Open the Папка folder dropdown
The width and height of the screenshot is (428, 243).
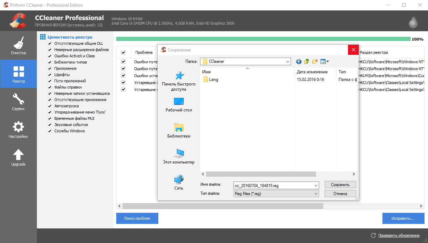tap(288, 61)
